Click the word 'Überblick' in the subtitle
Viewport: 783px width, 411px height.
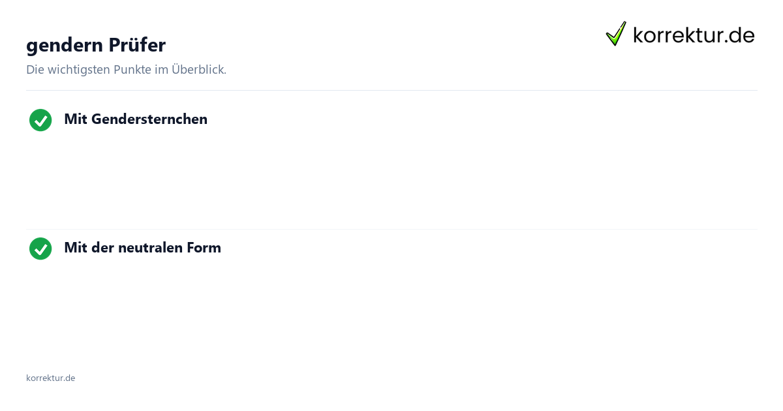[198, 69]
